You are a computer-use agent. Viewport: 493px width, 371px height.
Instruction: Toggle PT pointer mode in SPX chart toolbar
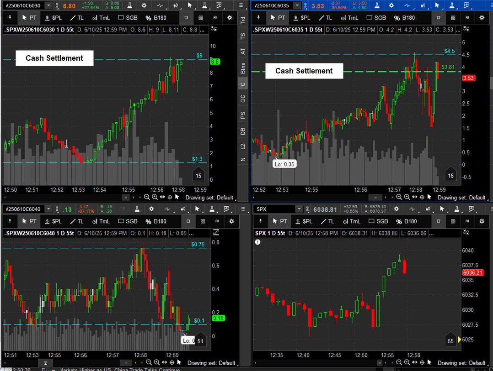[278, 221]
